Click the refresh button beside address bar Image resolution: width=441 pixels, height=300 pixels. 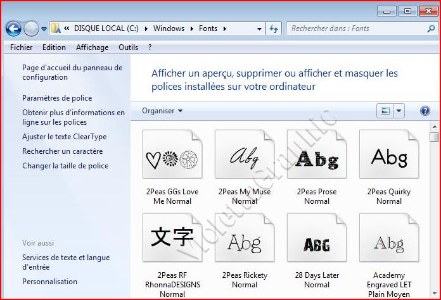[x=274, y=28]
